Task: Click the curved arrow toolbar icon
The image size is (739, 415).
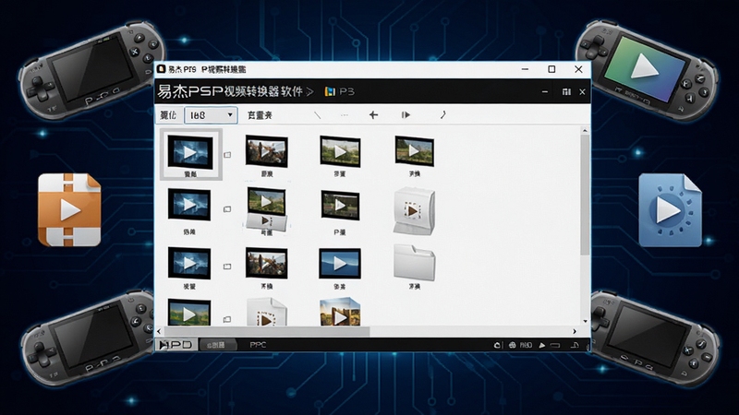Action: [443, 114]
